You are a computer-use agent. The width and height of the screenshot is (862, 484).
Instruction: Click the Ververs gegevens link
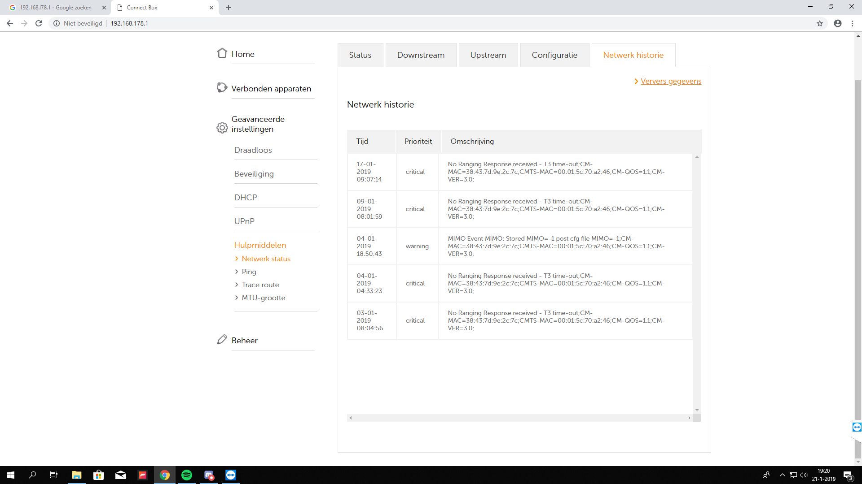(x=671, y=81)
